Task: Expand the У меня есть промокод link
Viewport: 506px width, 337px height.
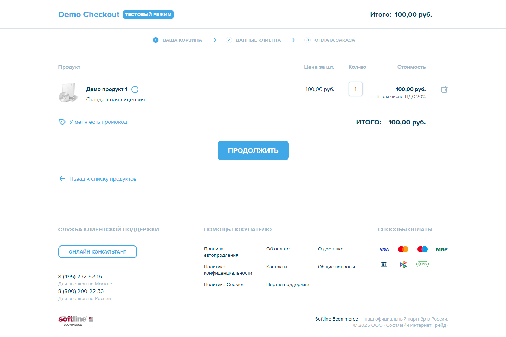Action: point(98,122)
